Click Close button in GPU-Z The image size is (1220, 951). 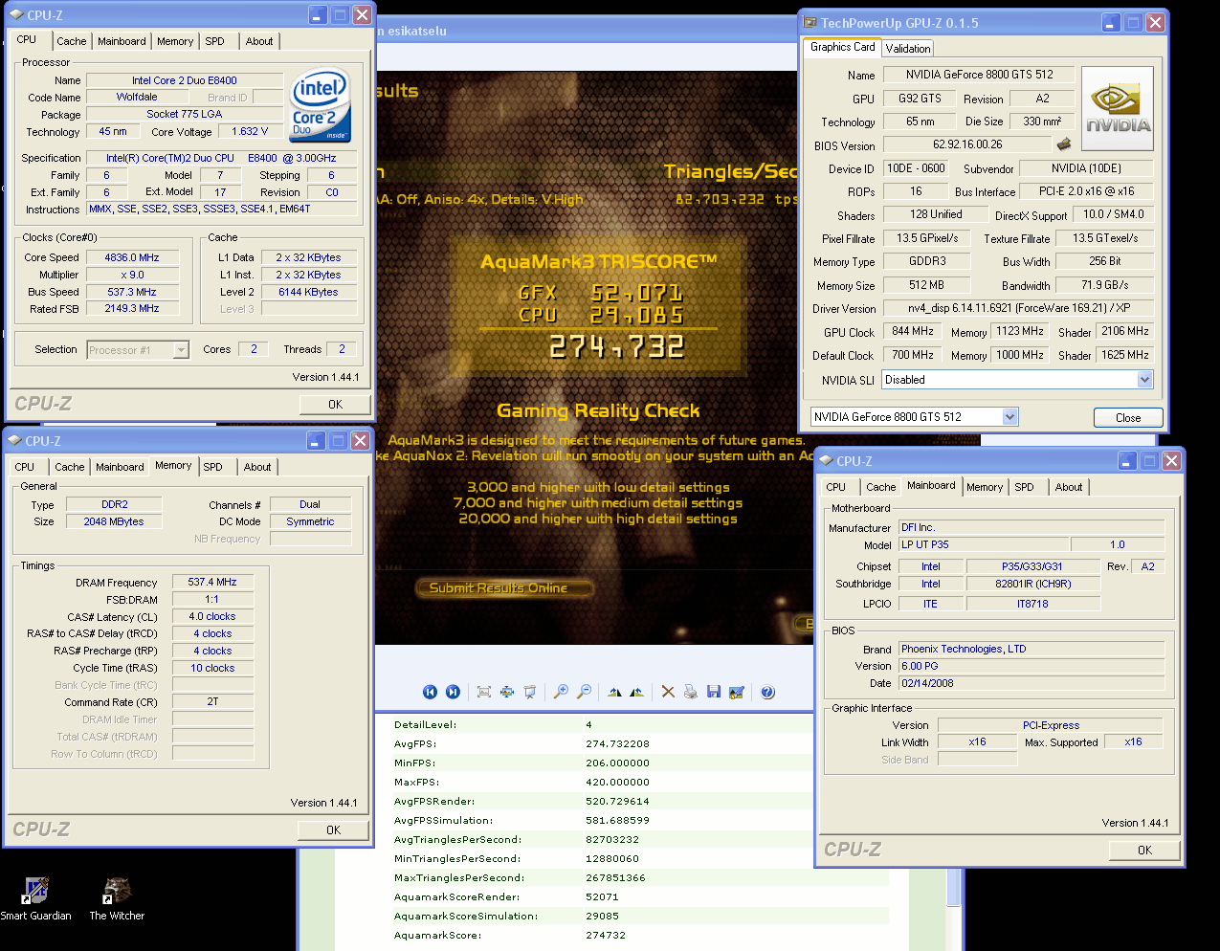[1128, 417]
